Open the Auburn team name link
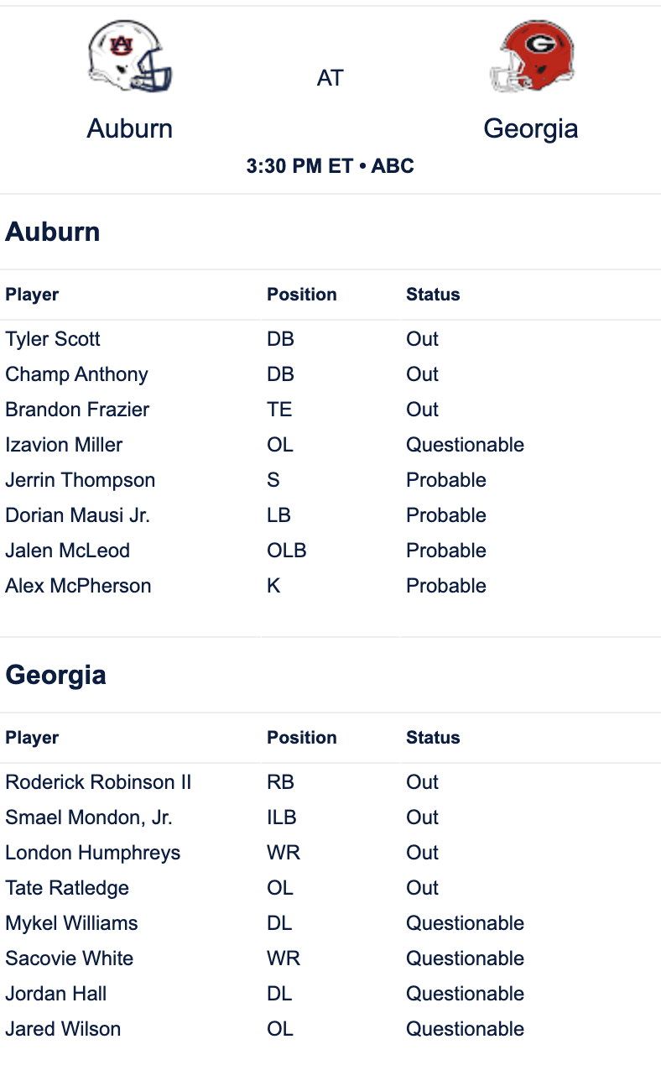The image size is (661, 1081). [x=130, y=128]
